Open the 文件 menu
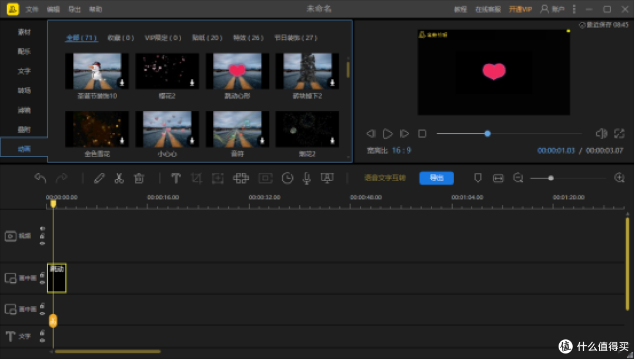Viewport: 635px width, 360px height. pyautogui.click(x=32, y=9)
